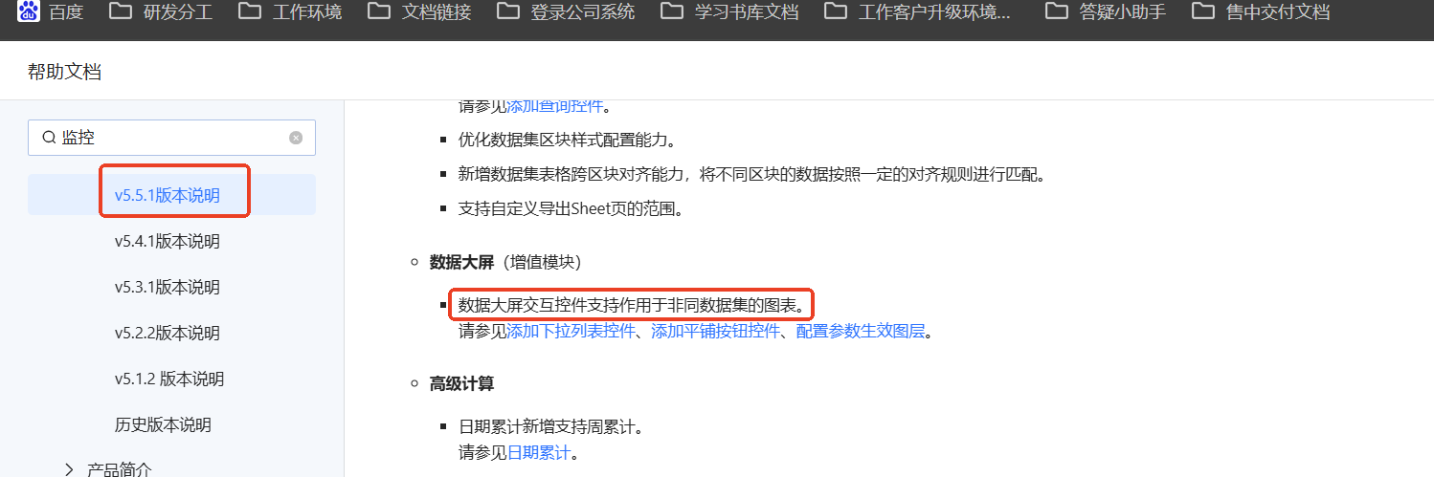Follow the 添加下拉列表控件 link
This screenshot has height=477, width=1434.
coord(571,332)
